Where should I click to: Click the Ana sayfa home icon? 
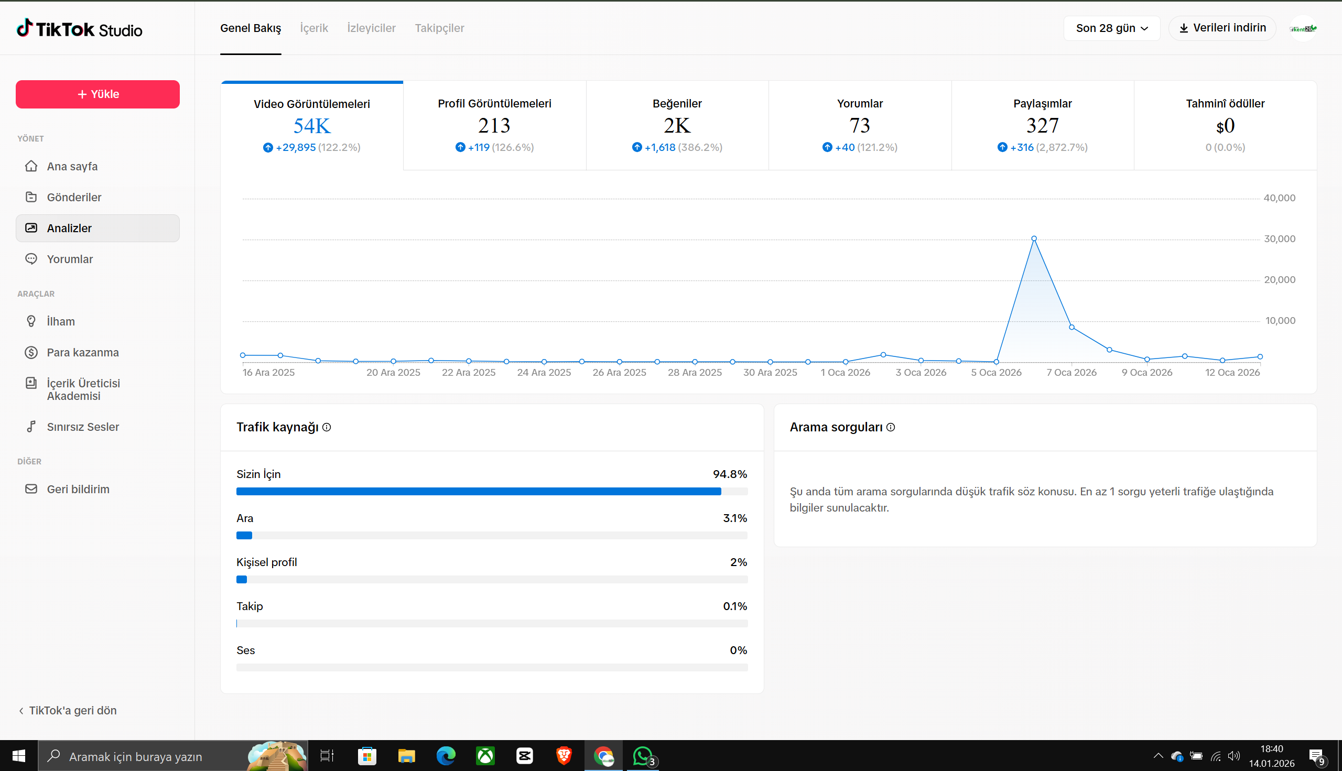[x=31, y=166]
